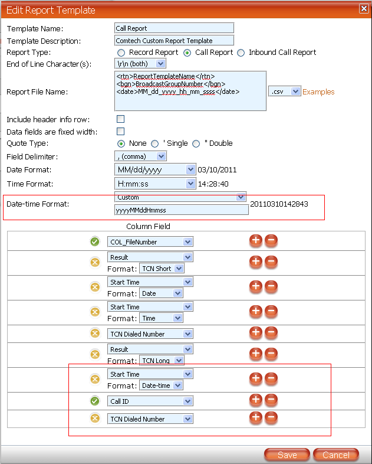Click plus on Start Time row with Time format
The height and width of the screenshot is (464, 372).
(256, 311)
